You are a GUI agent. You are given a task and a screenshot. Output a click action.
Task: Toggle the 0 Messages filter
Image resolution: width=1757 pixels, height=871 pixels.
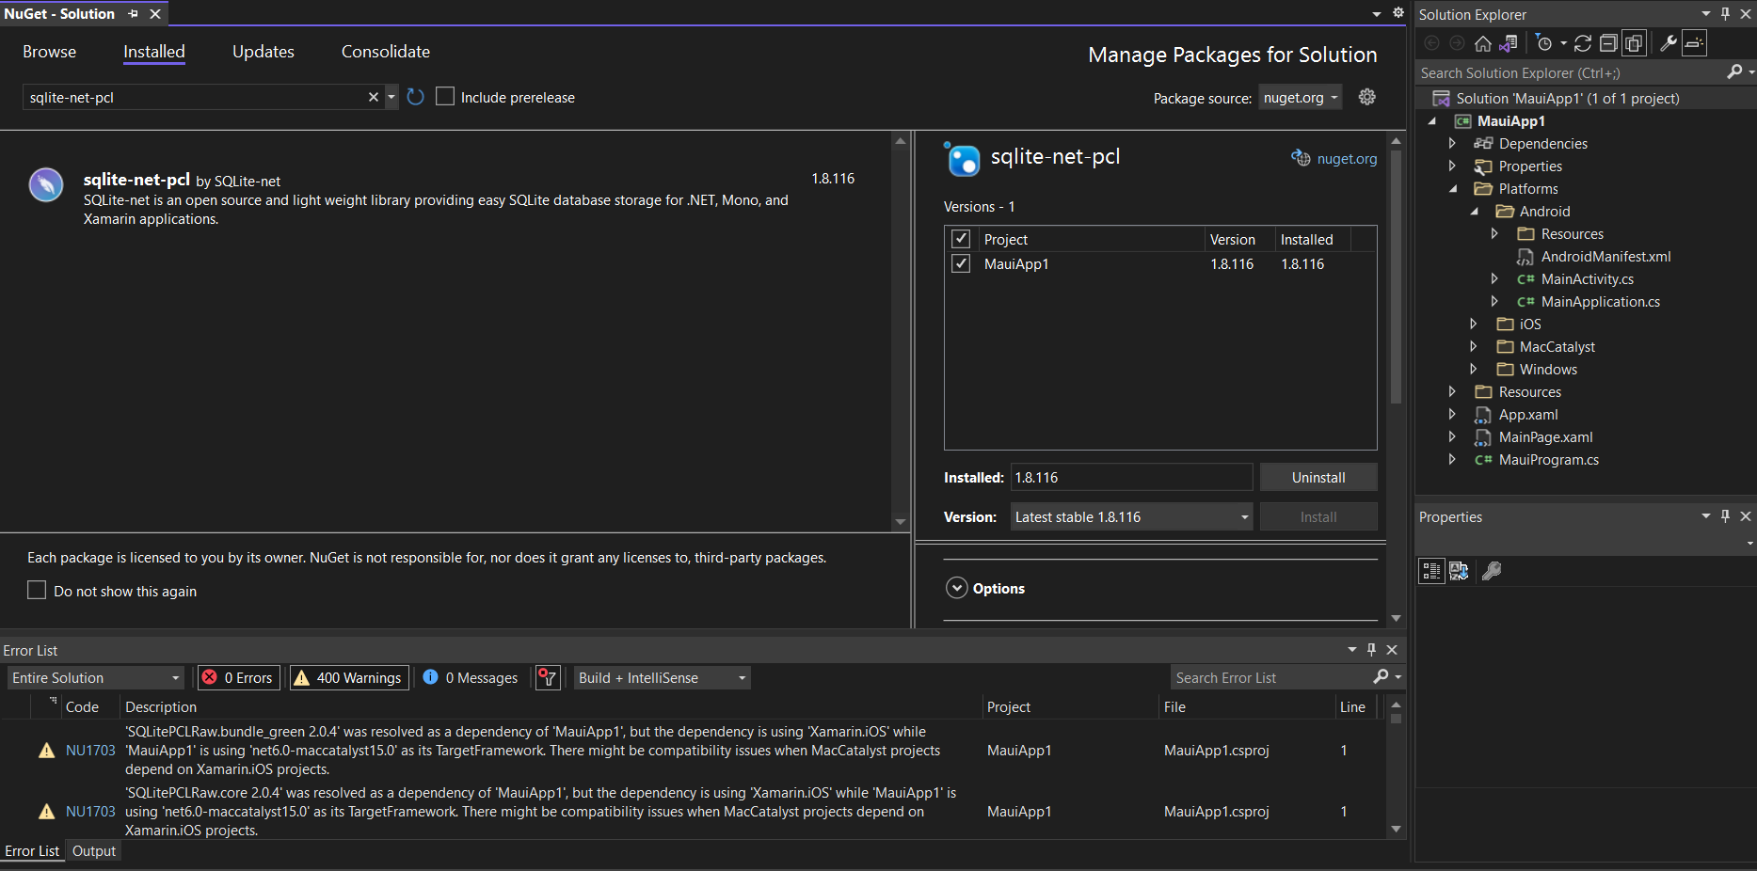pyautogui.click(x=471, y=677)
